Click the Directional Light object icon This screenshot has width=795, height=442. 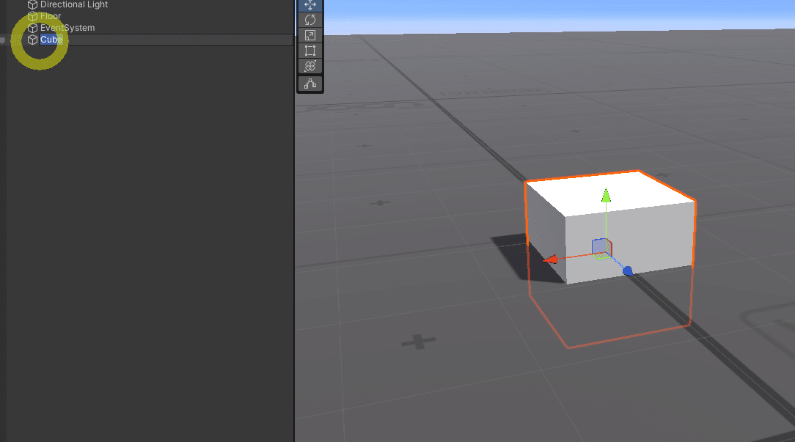click(x=32, y=4)
